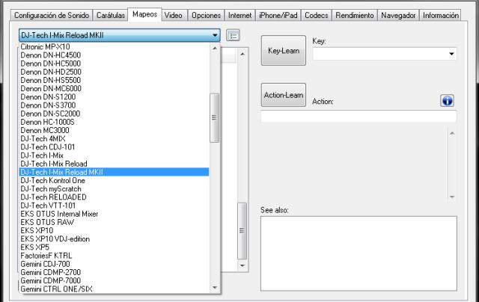The width and height of the screenshot is (479, 302).
Task: Click the mapping panel scrollbar down arrow
Action: 242,265
